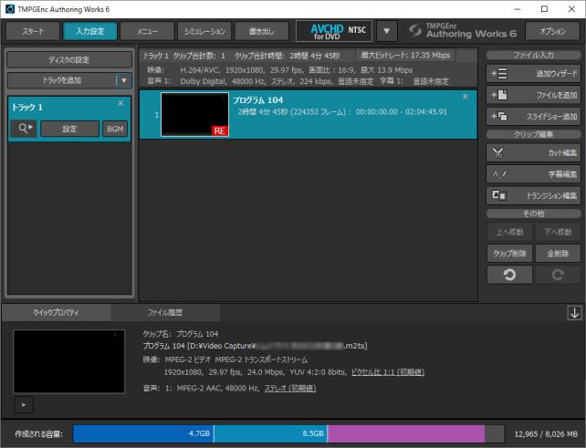586x448 pixels.
Task: Click トラックを追加 button
Action: (62, 80)
